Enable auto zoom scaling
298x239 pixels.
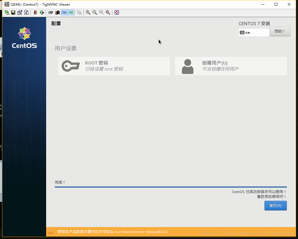coord(108,13)
